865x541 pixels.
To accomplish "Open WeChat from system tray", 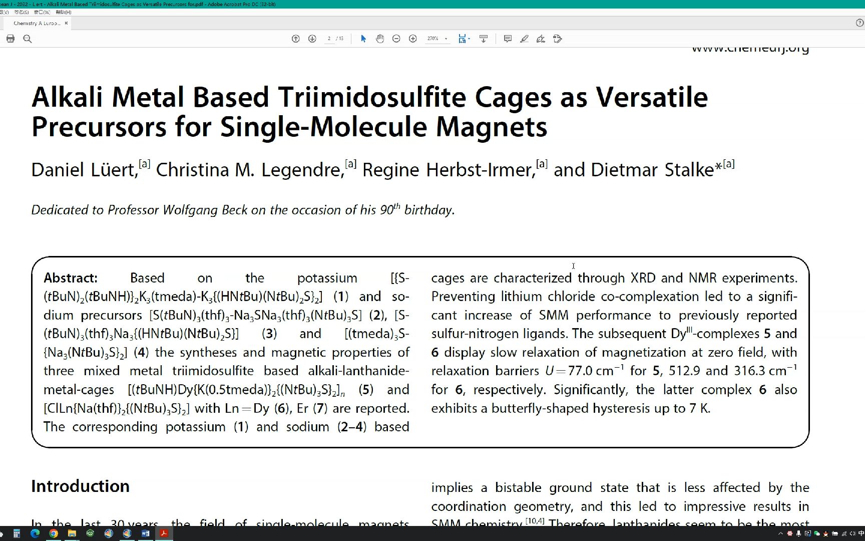I will pyautogui.click(x=817, y=534).
